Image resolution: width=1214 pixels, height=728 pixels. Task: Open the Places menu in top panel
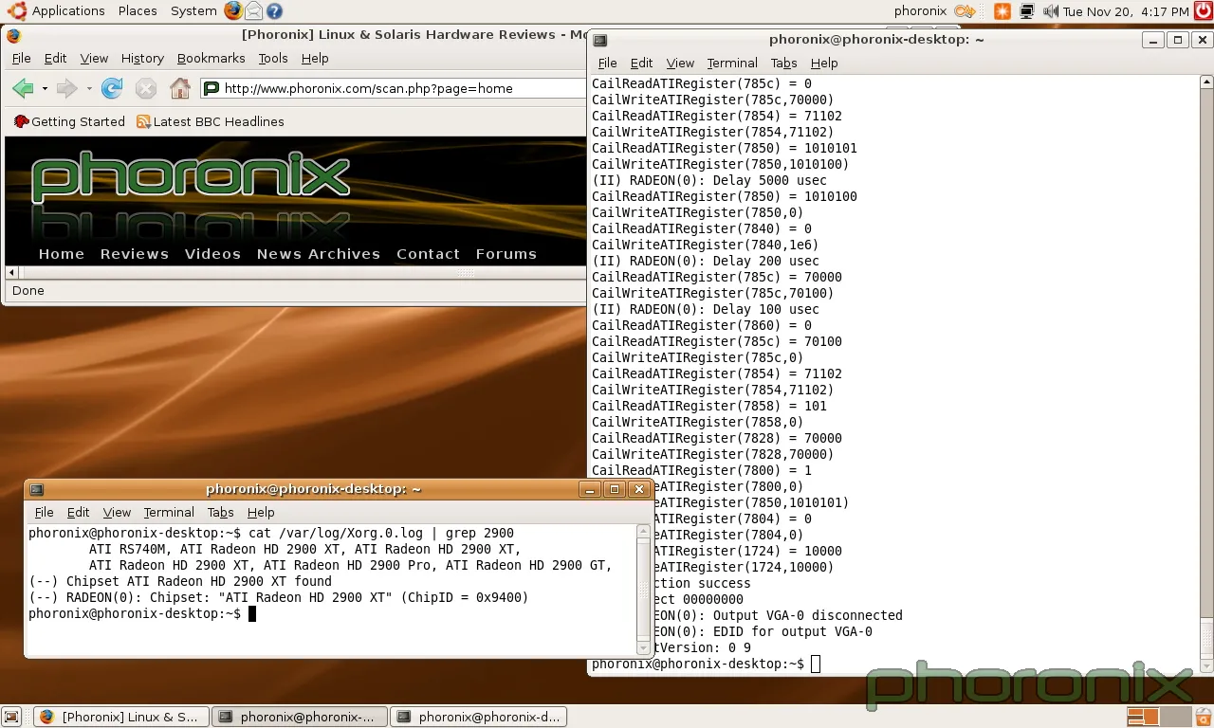138,11
